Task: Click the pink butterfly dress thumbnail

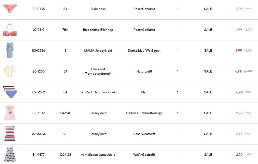Action: pyautogui.click(x=10, y=113)
